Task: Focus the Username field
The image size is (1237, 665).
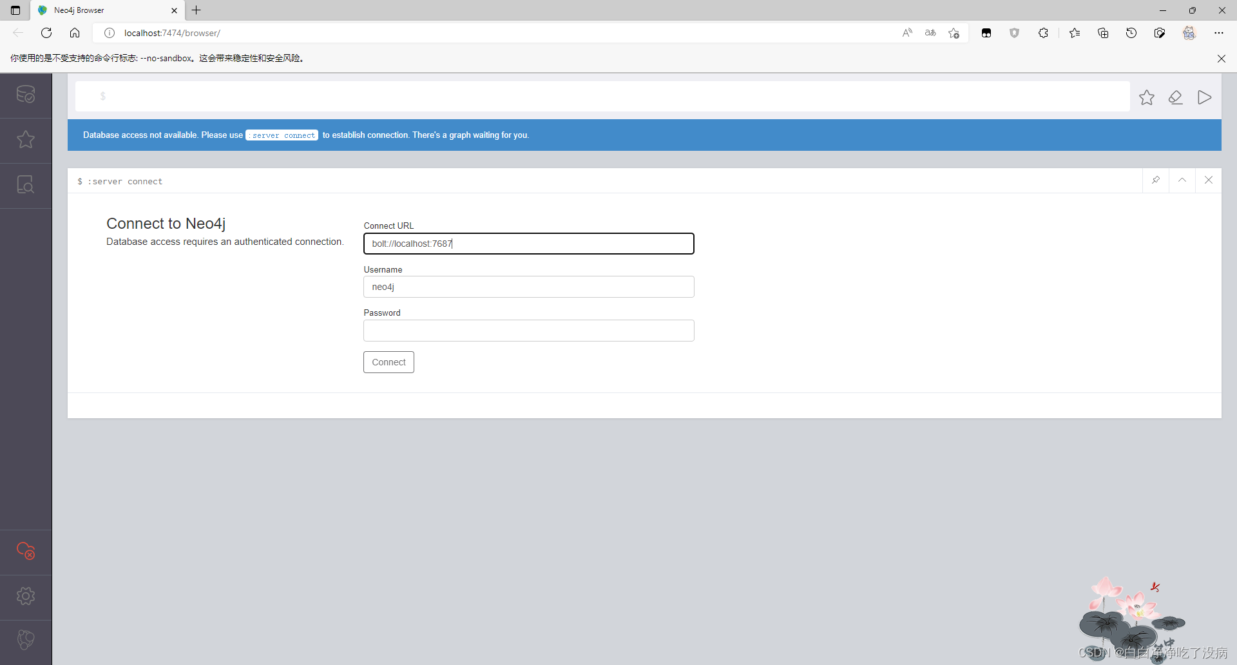Action: (529, 287)
